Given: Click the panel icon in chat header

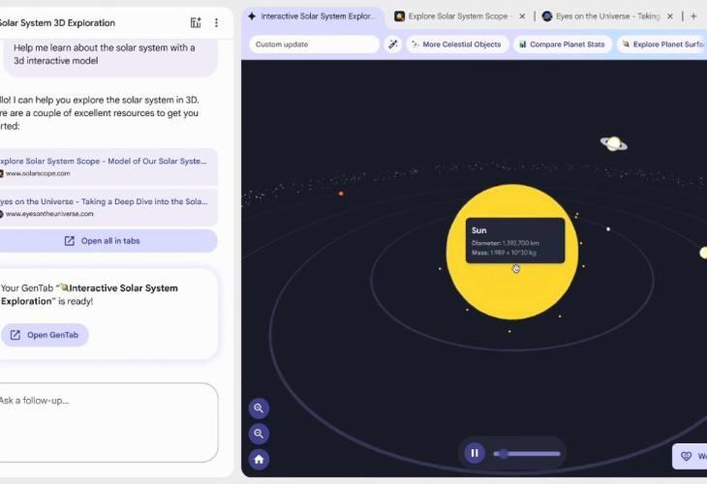Looking at the screenshot, I should coord(196,22).
